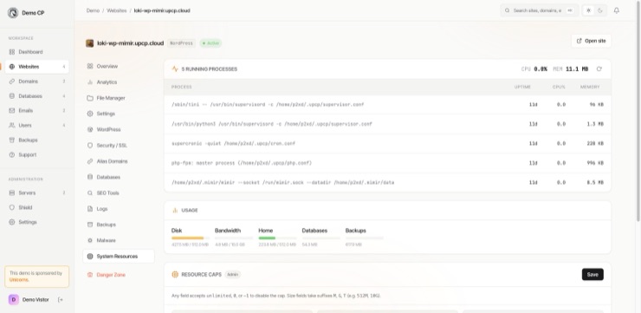641x313 pixels.
Task: Follow the Unicorns sponsor link
Action: [x=19, y=280]
